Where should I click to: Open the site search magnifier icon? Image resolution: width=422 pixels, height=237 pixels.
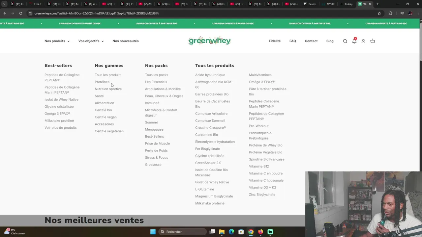345,41
